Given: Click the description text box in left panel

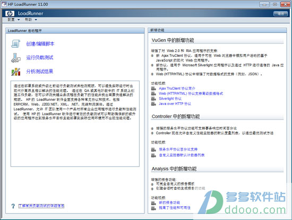Looking at the screenshot, I should 75,124.
